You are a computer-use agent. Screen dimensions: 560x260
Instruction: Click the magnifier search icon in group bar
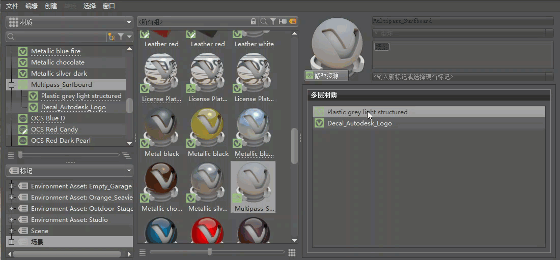pyautogui.click(x=264, y=21)
